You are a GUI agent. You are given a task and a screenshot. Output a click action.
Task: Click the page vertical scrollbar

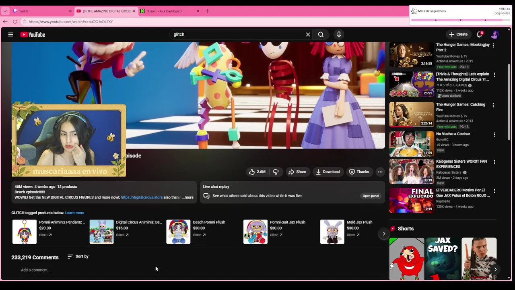click(509, 103)
